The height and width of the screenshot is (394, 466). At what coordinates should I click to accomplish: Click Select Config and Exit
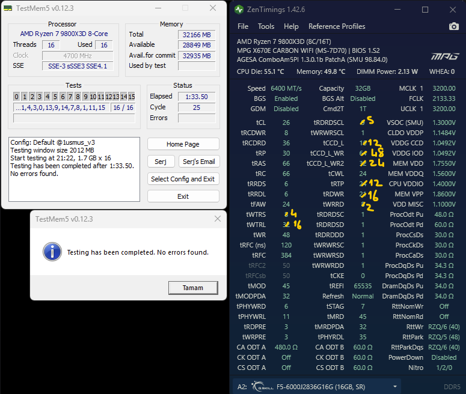click(183, 179)
